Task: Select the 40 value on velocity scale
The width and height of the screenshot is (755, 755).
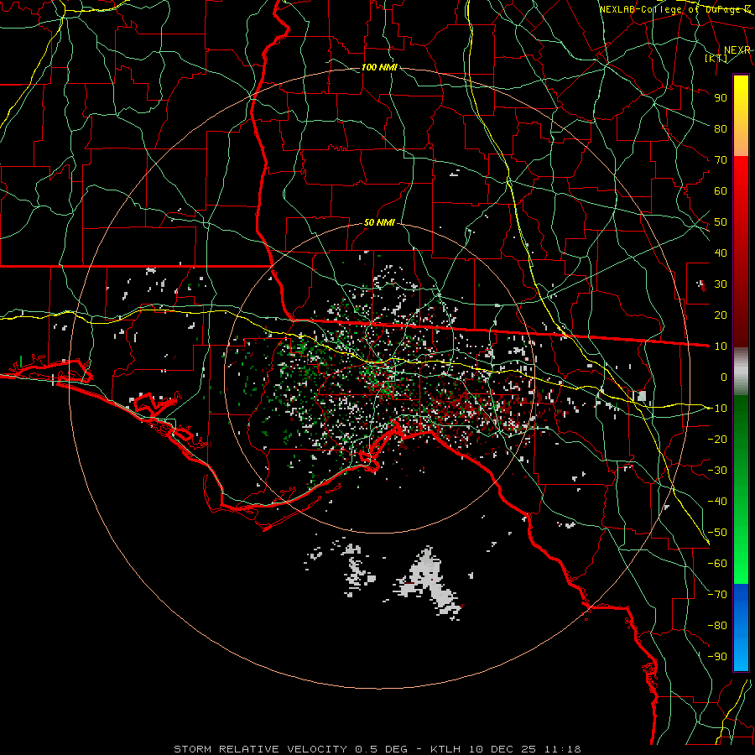Action: click(721, 253)
